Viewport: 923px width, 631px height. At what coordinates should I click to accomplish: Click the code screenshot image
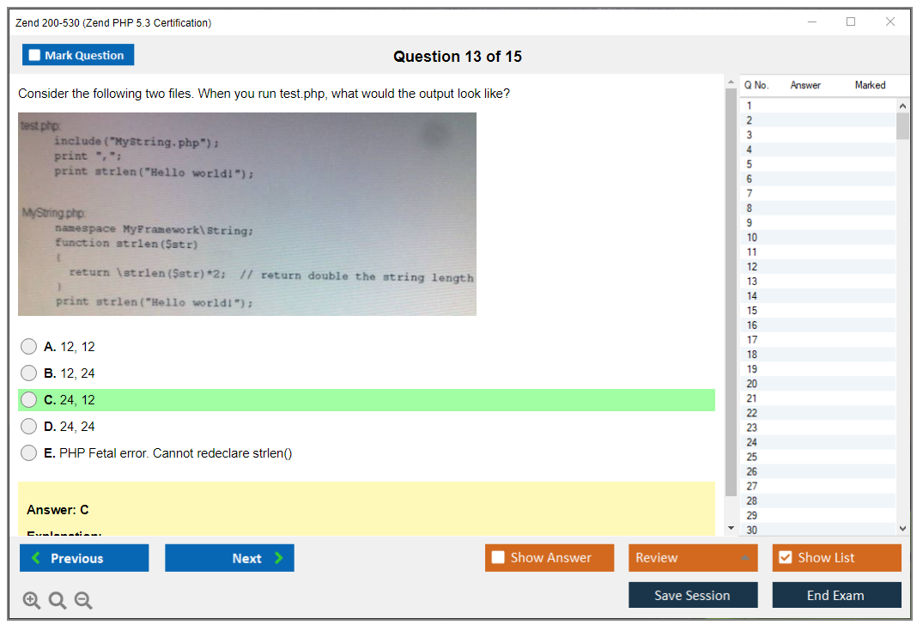tap(247, 215)
